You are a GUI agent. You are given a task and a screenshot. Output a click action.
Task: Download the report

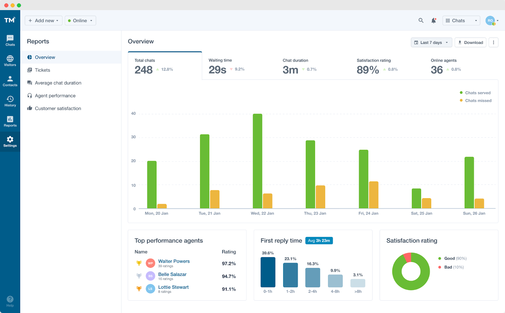pos(470,42)
